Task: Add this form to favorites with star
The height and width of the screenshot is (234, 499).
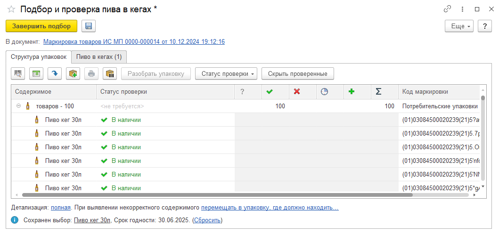Action: [x=11, y=9]
